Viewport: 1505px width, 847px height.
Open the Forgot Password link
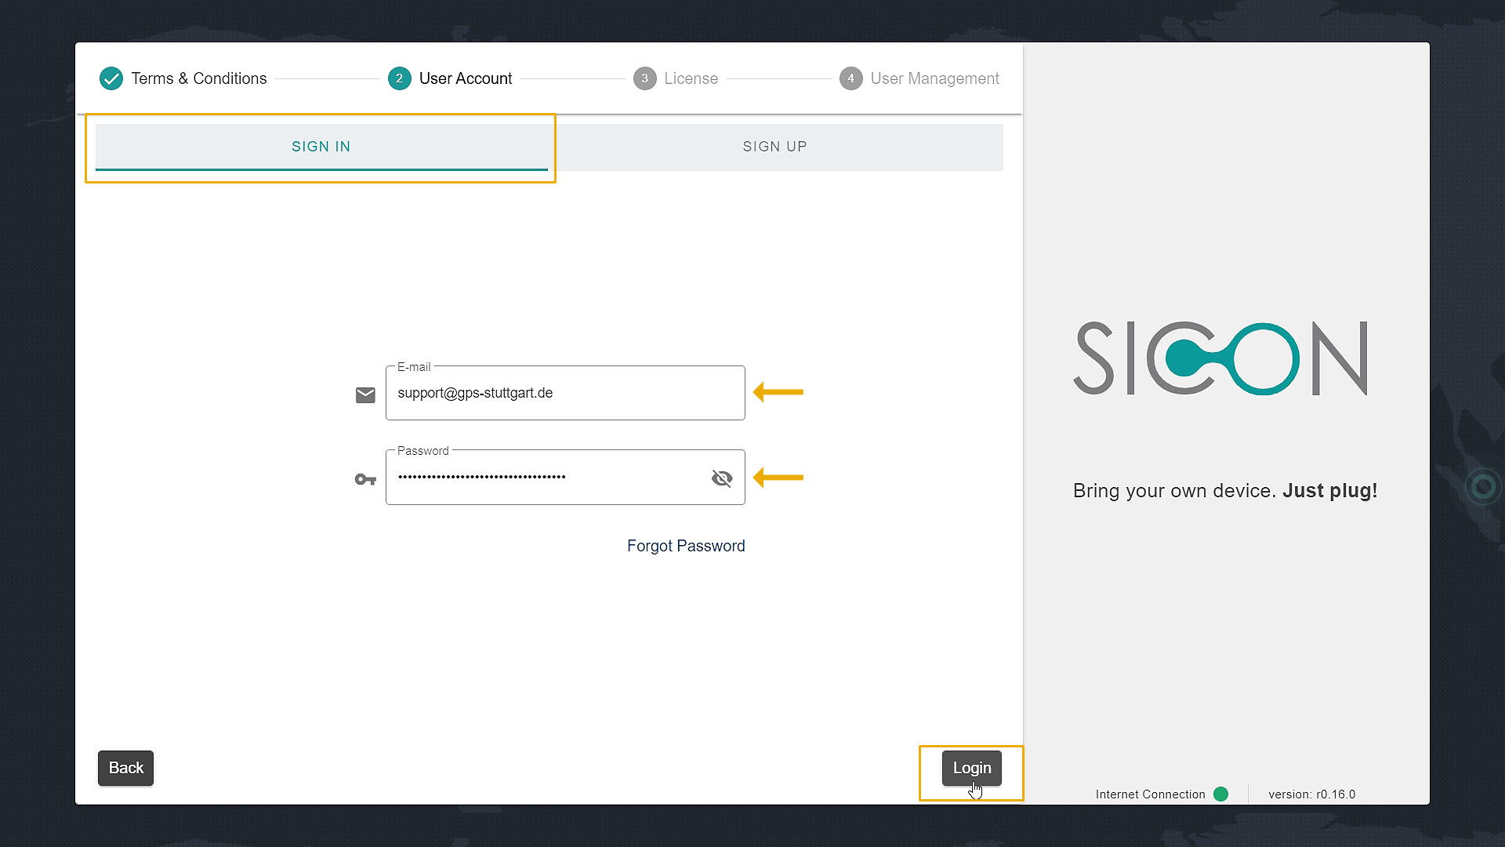[x=686, y=546]
